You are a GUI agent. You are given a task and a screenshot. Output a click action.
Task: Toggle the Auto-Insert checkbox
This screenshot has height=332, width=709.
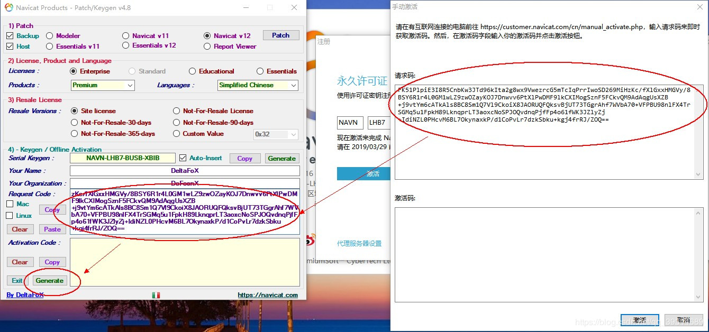pyautogui.click(x=183, y=158)
